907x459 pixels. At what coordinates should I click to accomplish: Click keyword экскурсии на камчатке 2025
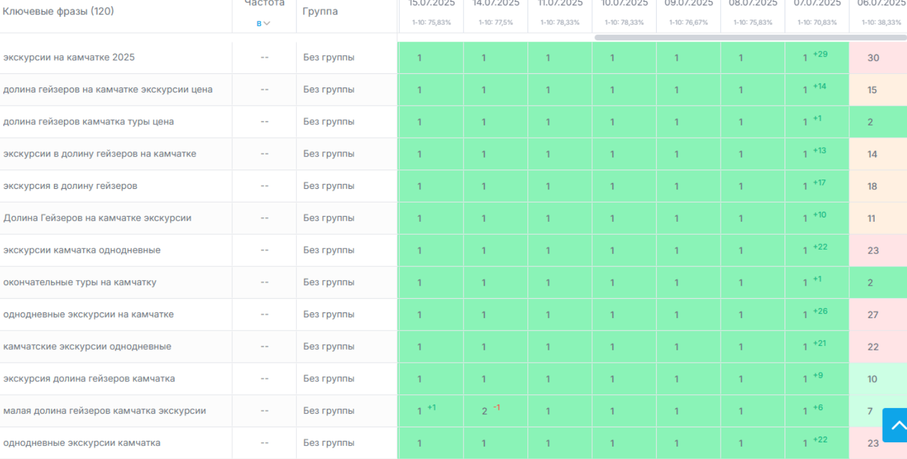(x=69, y=58)
